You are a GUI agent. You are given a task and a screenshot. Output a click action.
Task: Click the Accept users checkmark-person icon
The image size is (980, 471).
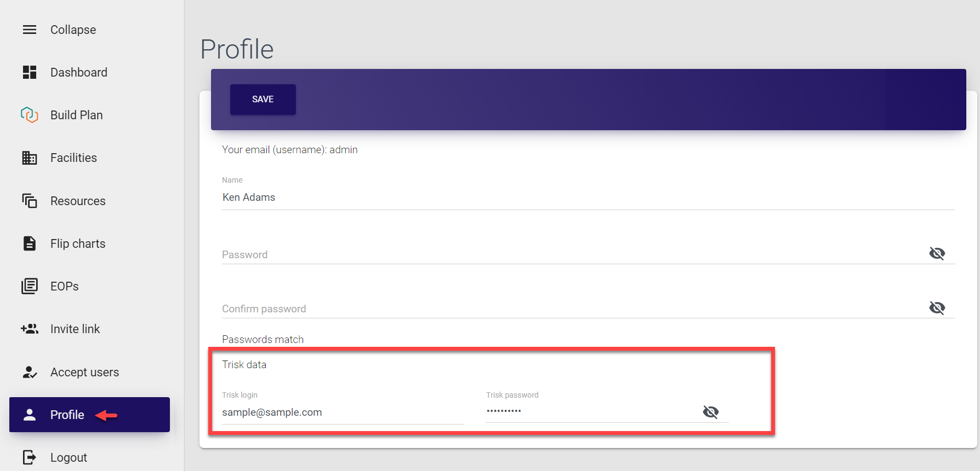(x=30, y=372)
